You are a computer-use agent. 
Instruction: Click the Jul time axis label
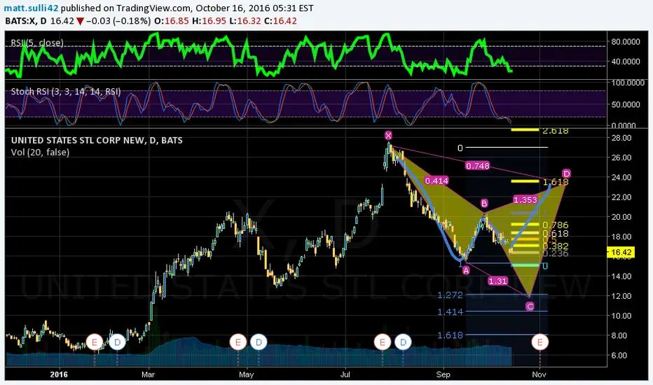pos(345,374)
